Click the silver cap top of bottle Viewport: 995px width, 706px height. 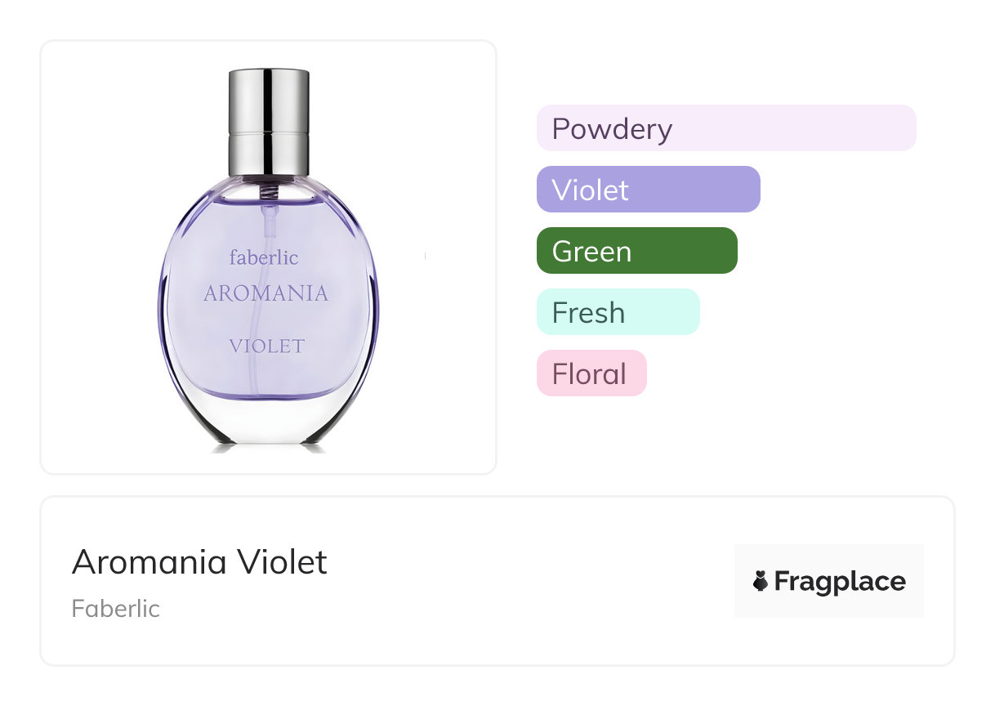(268, 96)
